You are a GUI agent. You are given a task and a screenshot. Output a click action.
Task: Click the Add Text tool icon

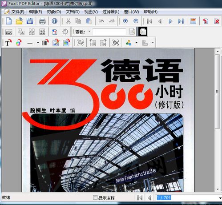pyautogui.click(x=8, y=43)
